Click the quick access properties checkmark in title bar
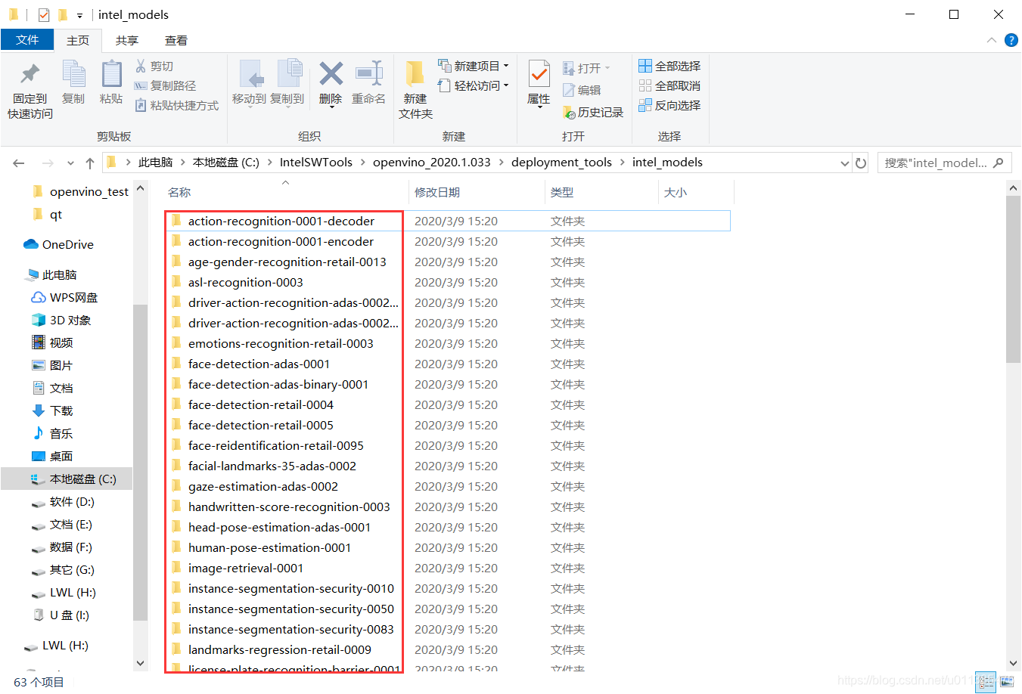 [44, 14]
